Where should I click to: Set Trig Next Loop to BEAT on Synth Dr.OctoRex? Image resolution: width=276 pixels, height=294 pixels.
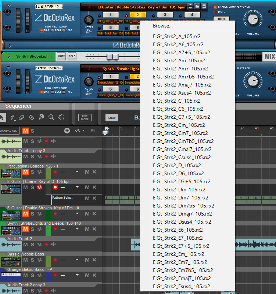(x=53, y=92)
